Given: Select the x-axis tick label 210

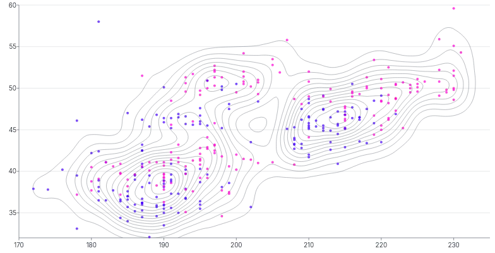Looking at the screenshot, I should pos(308,245).
